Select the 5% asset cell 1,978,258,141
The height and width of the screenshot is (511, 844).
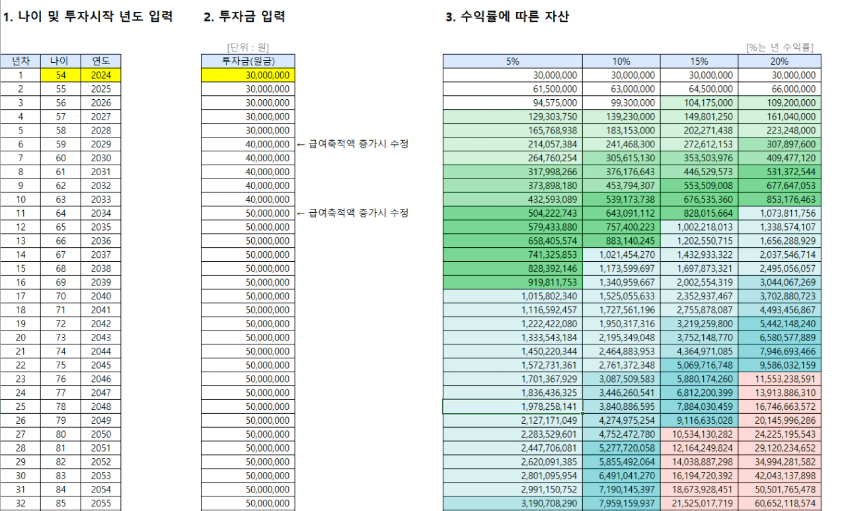[512, 406]
